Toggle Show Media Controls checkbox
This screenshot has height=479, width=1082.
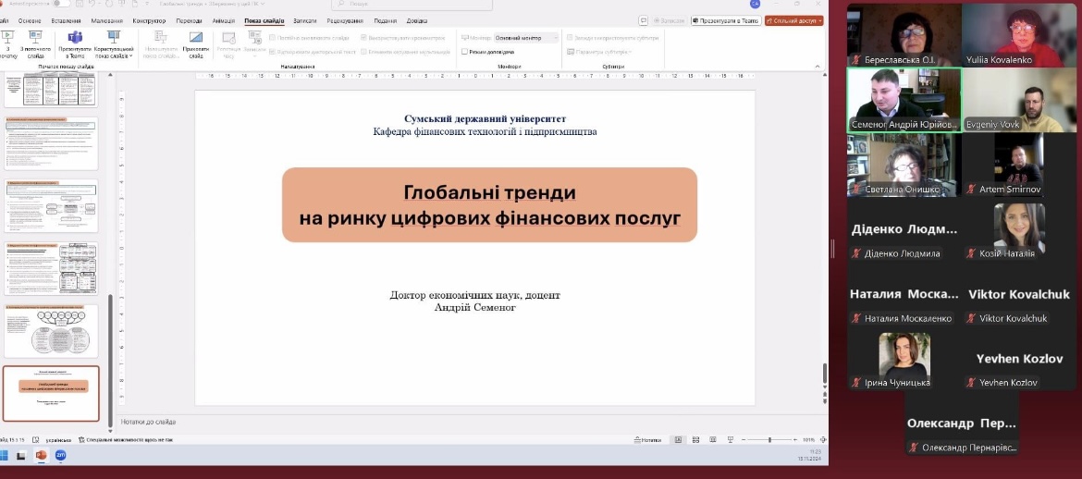click(x=364, y=52)
